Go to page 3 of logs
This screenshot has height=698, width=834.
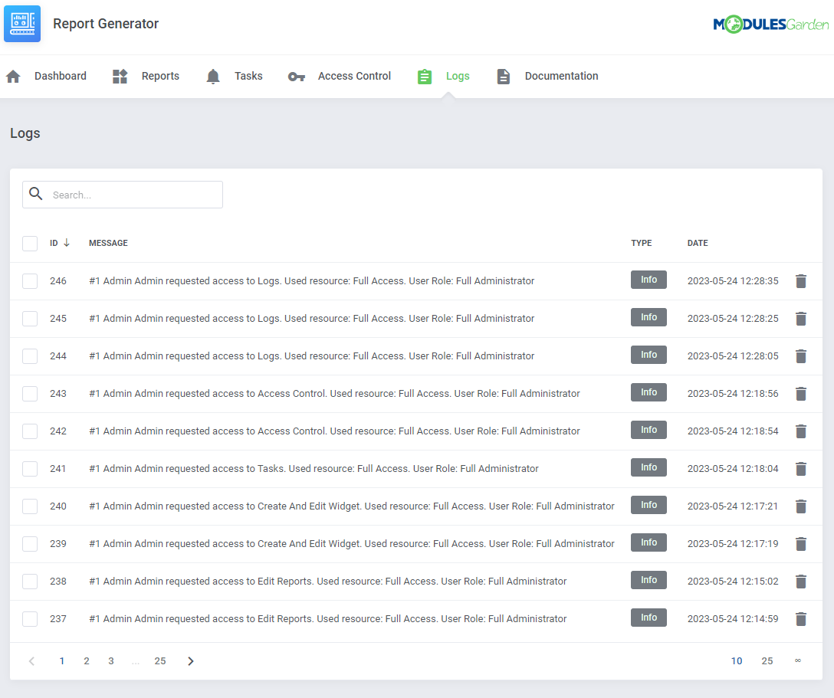pyautogui.click(x=110, y=660)
